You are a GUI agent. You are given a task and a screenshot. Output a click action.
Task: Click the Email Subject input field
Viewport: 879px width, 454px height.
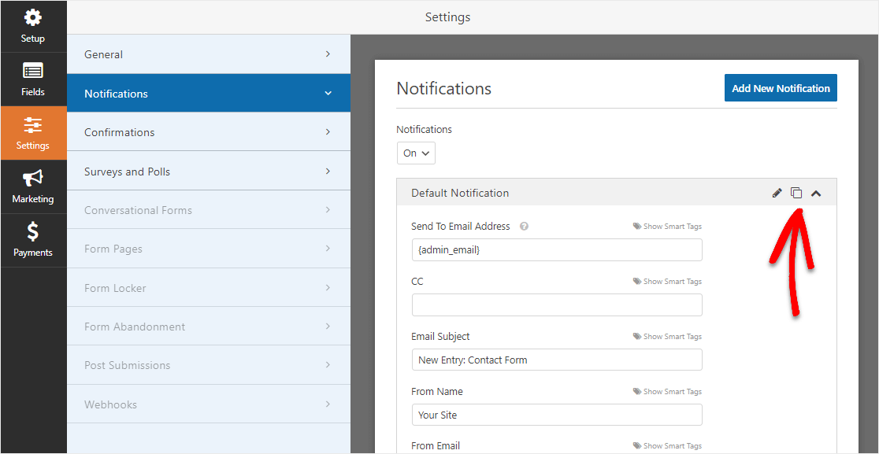click(557, 360)
